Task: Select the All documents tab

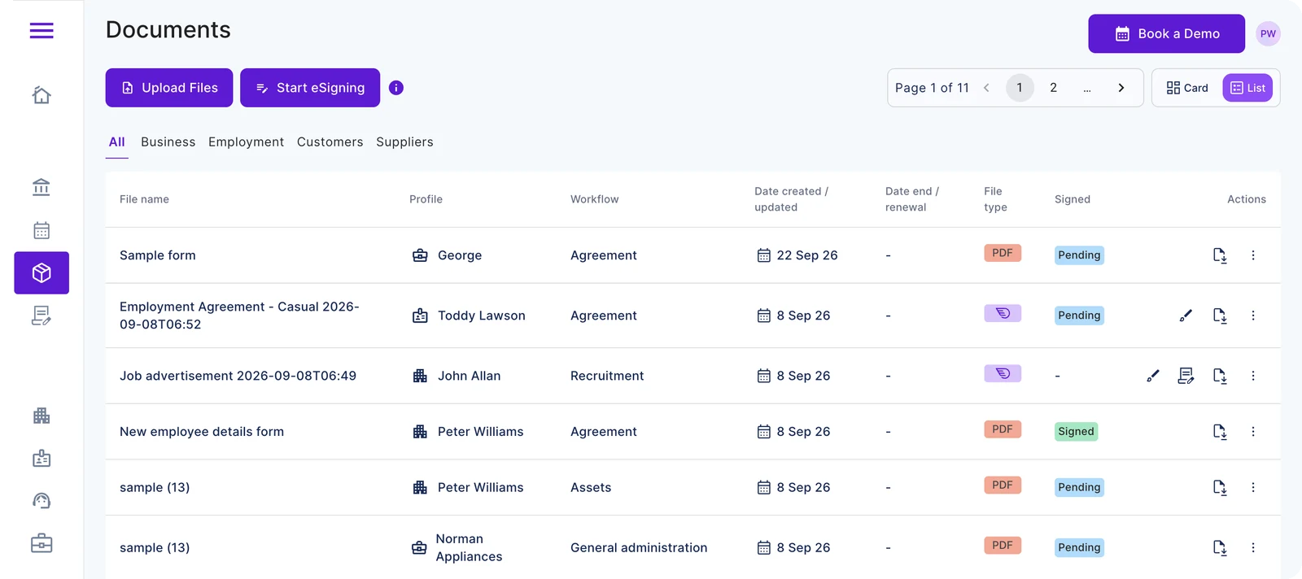Action: (117, 142)
